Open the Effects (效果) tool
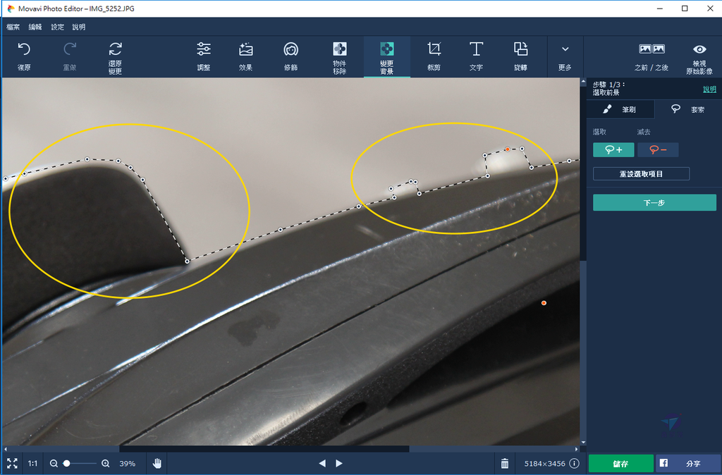The height and width of the screenshot is (475, 722). pyautogui.click(x=245, y=56)
